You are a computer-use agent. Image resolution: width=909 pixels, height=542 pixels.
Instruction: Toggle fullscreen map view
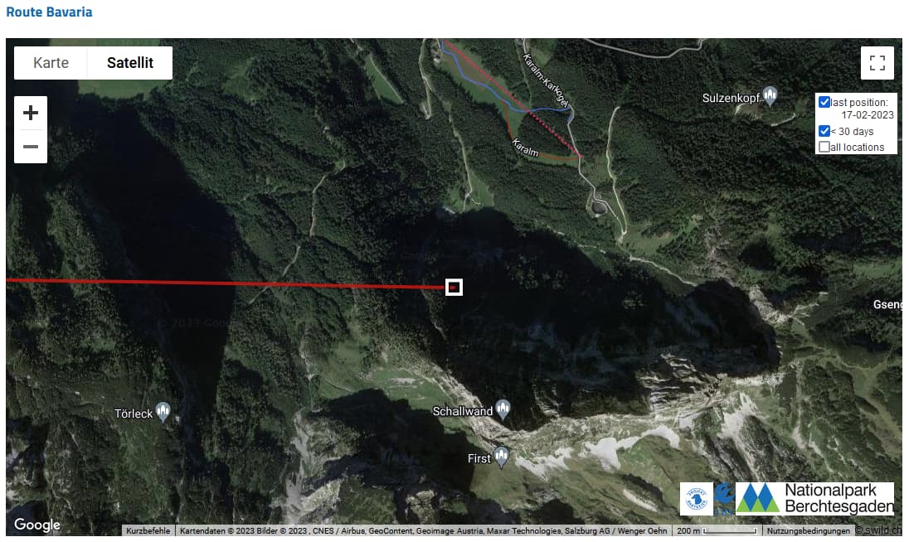(877, 62)
